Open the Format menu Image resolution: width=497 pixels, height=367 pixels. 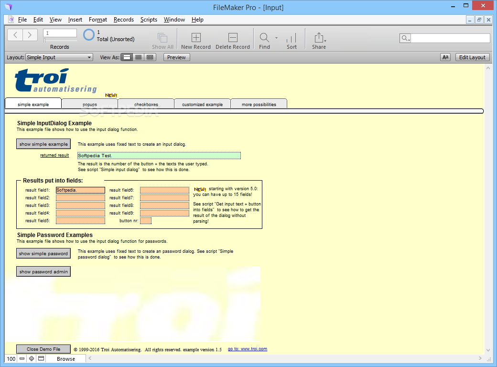(x=98, y=20)
